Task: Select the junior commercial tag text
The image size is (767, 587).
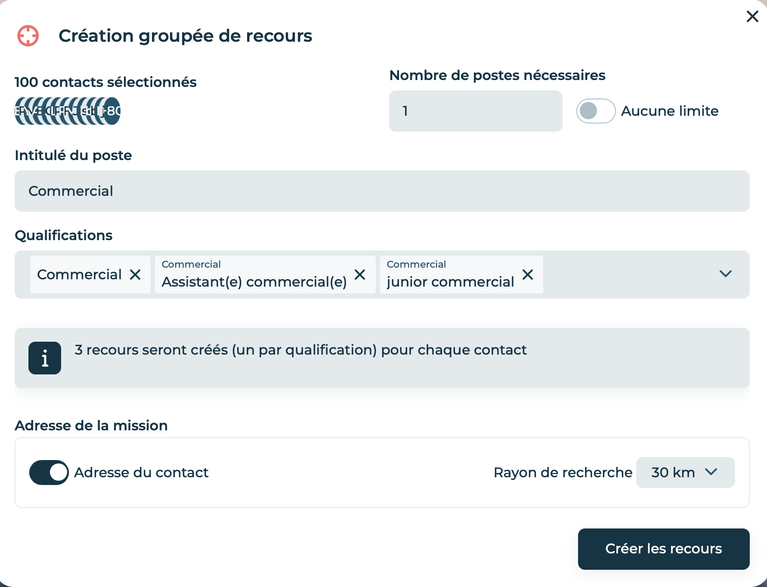Action: [x=450, y=282]
